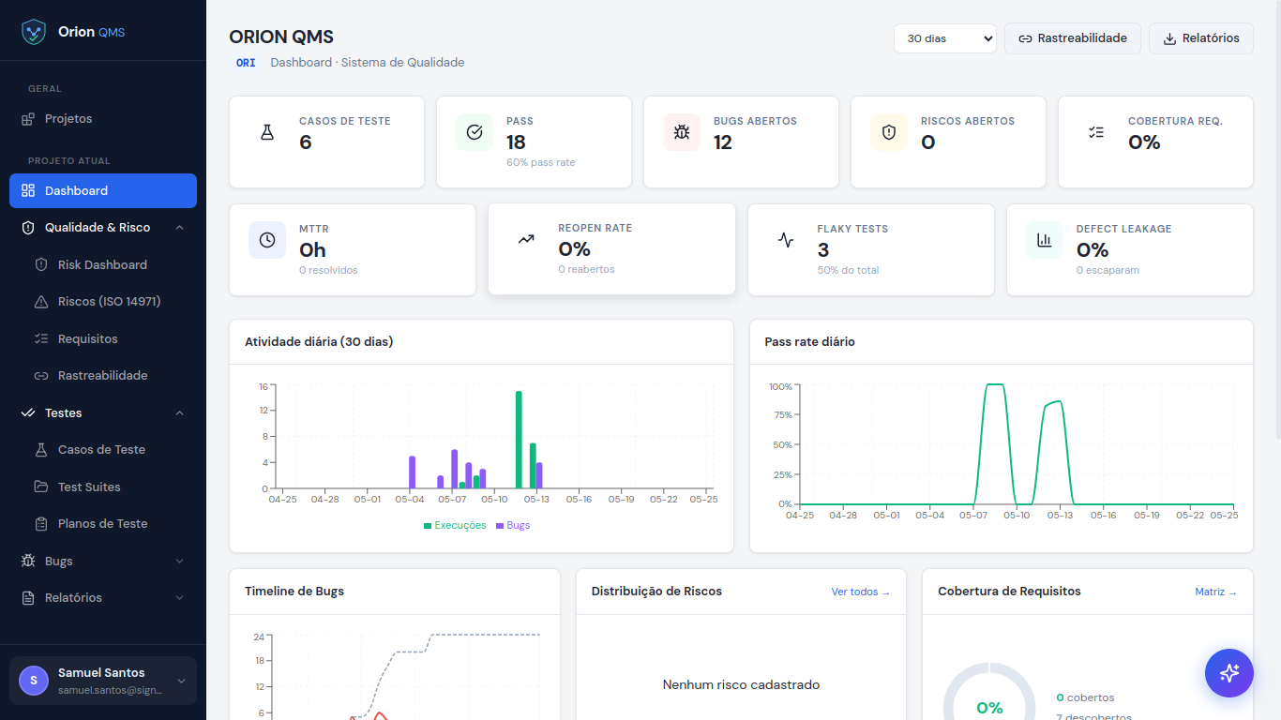Screen dimensions: 1281x720
Task: Collapse the Qualidade & Risco section chevron
Action: pyautogui.click(x=180, y=228)
